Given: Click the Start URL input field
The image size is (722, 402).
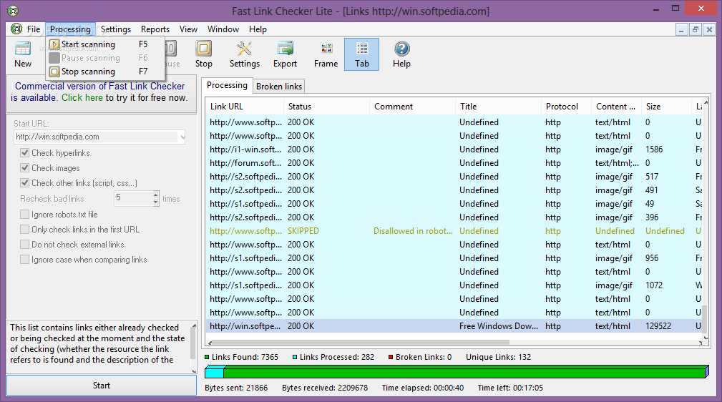Looking at the screenshot, I should (96, 137).
